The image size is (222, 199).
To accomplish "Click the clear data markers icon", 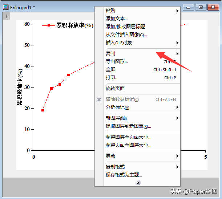I will (99, 99).
